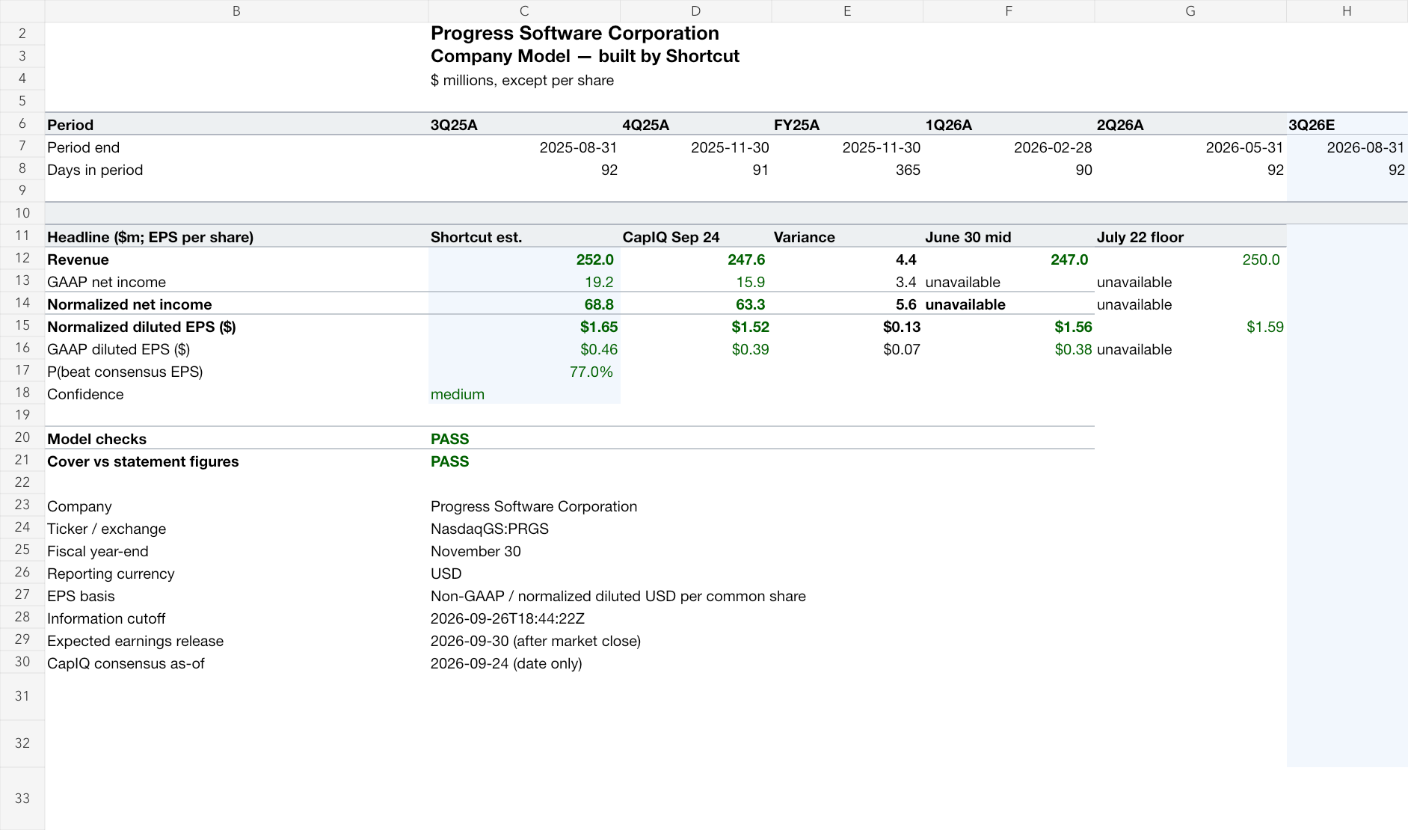Click the '$ millions, except per share' cell
This screenshot has height=830, width=1408.
pyautogui.click(x=522, y=80)
